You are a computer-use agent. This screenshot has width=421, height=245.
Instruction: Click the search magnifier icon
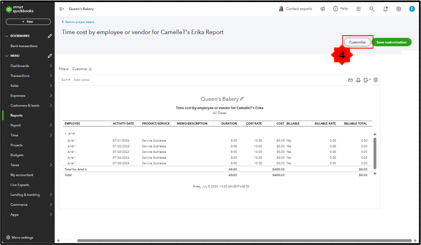click(372, 9)
